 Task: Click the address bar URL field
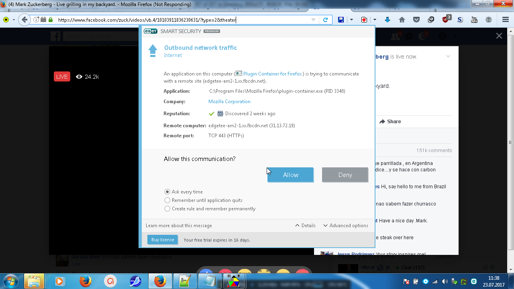[x=183, y=20]
